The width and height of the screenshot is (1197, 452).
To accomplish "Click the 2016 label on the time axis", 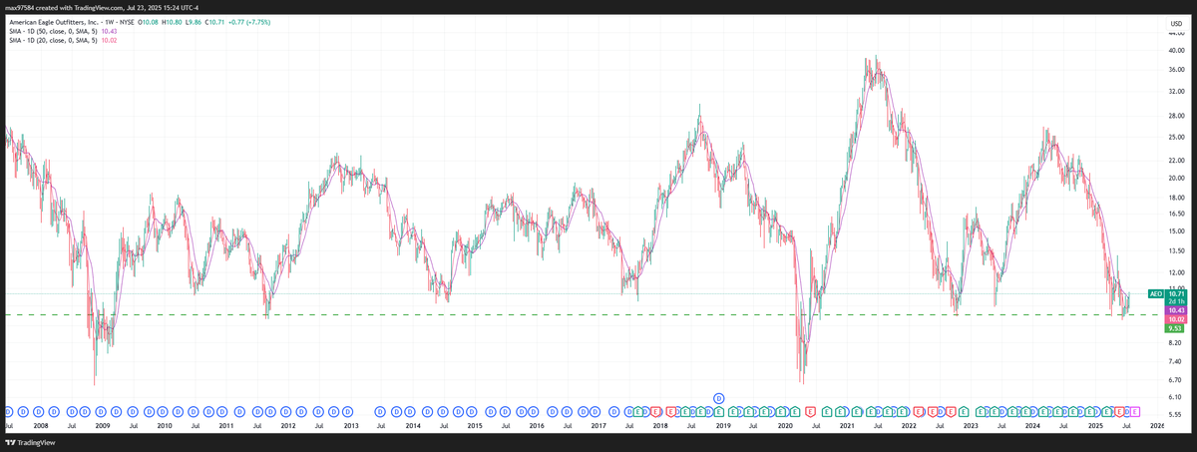I will 537,426.
